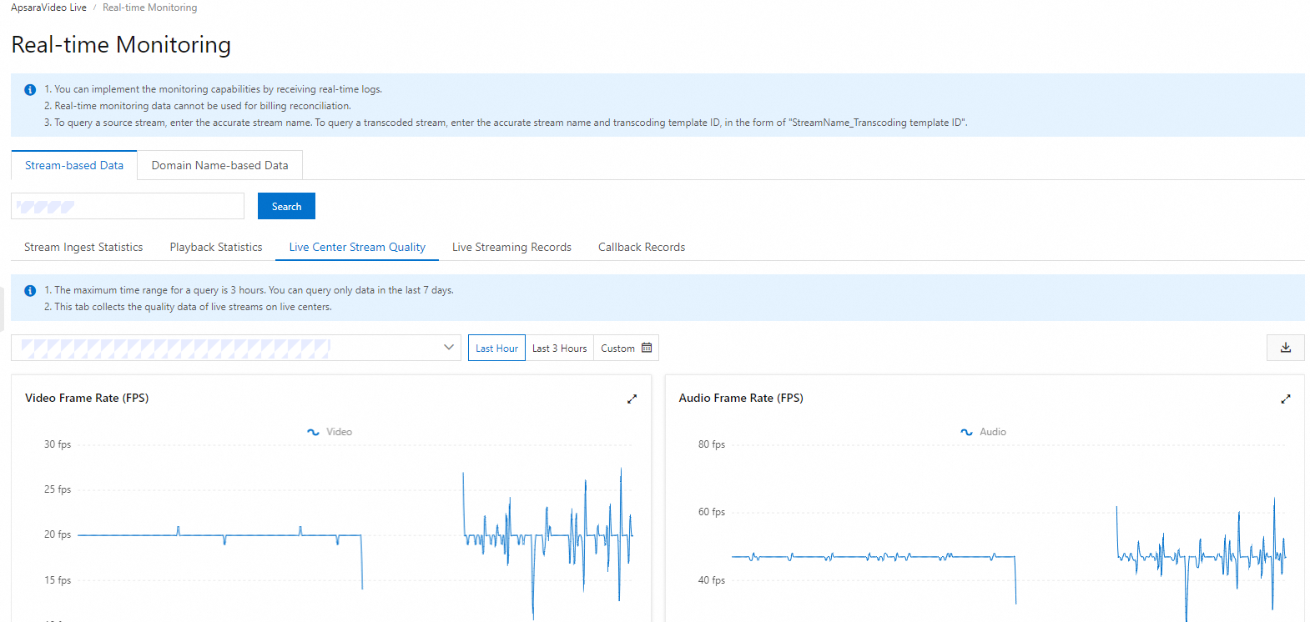Click the Real-time Monitoring breadcrumb

pos(150,8)
